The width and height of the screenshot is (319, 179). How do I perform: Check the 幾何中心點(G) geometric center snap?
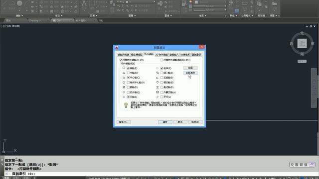[x=128, y=83]
